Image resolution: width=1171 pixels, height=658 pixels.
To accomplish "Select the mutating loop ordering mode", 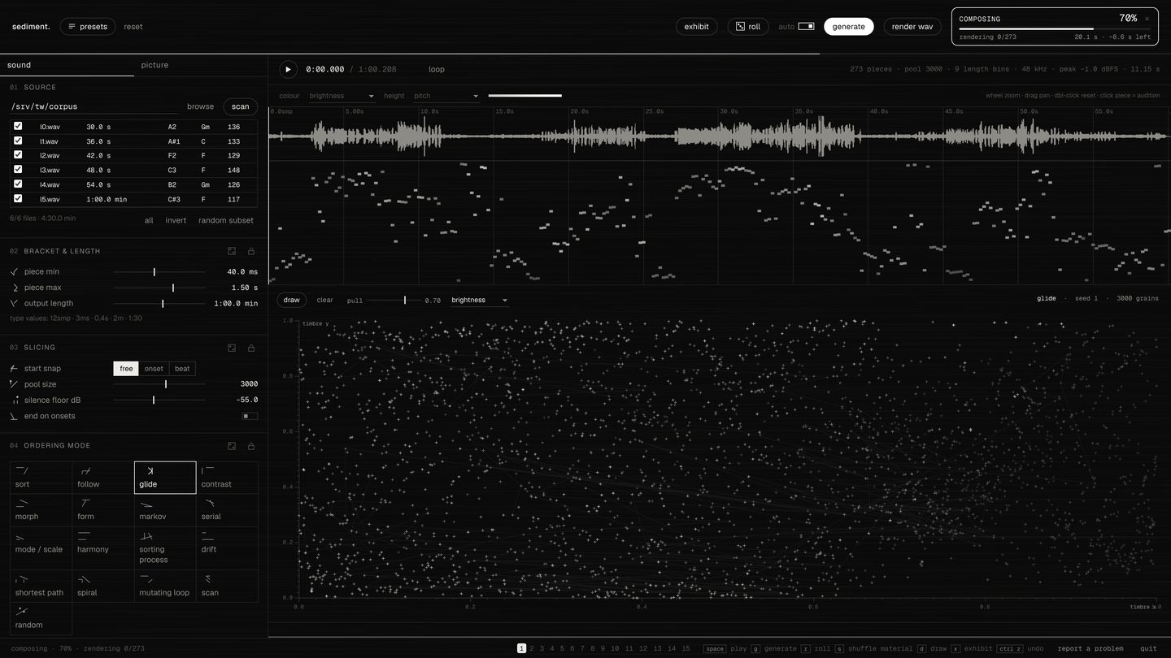I will click(x=165, y=586).
